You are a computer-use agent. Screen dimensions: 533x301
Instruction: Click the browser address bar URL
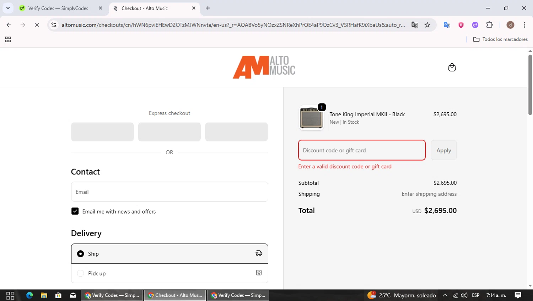[x=233, y=25]
